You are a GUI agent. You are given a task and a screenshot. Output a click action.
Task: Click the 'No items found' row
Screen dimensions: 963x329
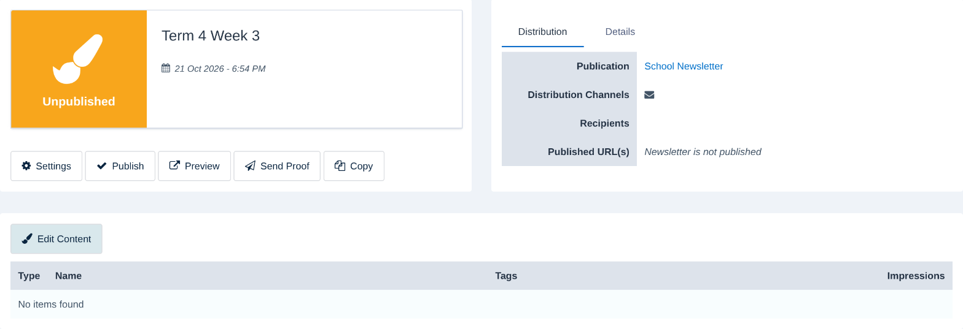click(x=481, y=304)
